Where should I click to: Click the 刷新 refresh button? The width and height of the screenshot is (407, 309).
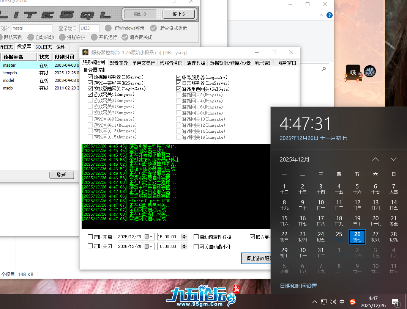61,175
